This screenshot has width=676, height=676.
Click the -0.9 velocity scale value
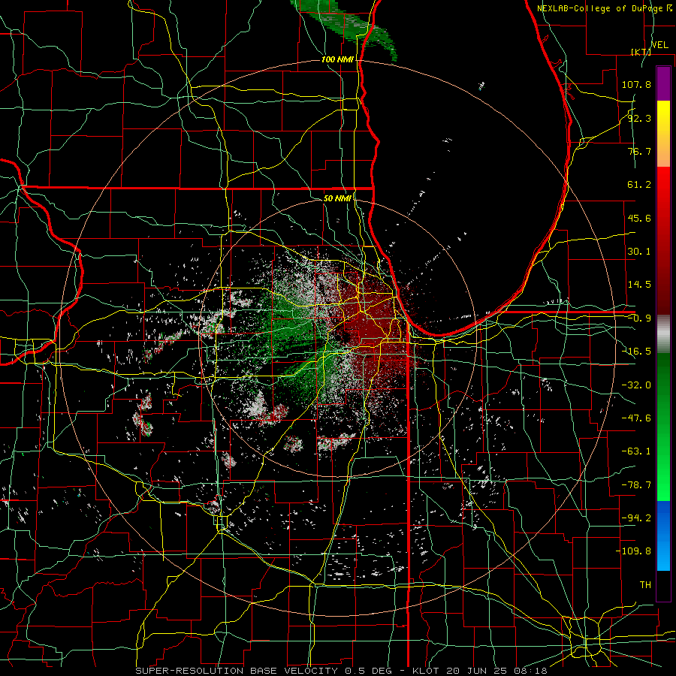[639, 318]
